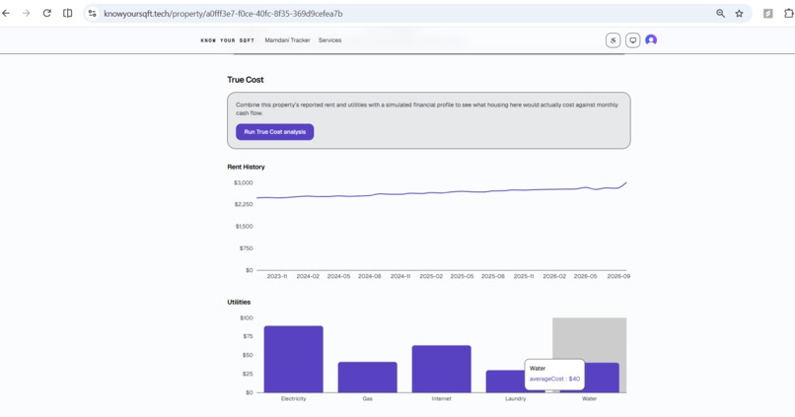Click the 2025-05 date label
Screen dimensions: 795x417
(462, 276)
